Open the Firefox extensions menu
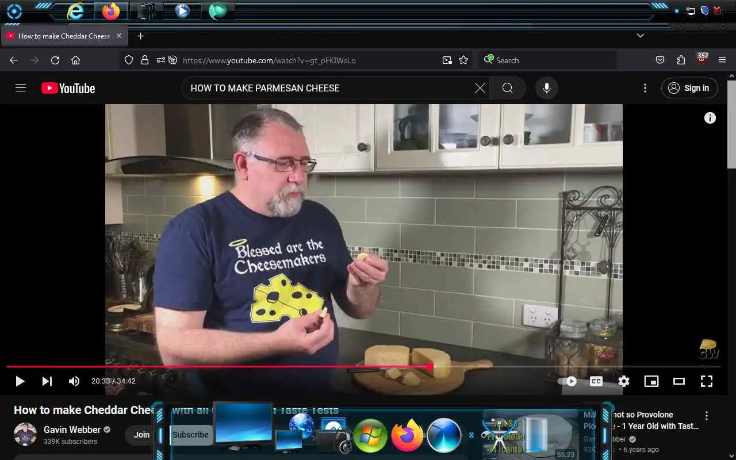The image size is (736, 460). point(681,60)
